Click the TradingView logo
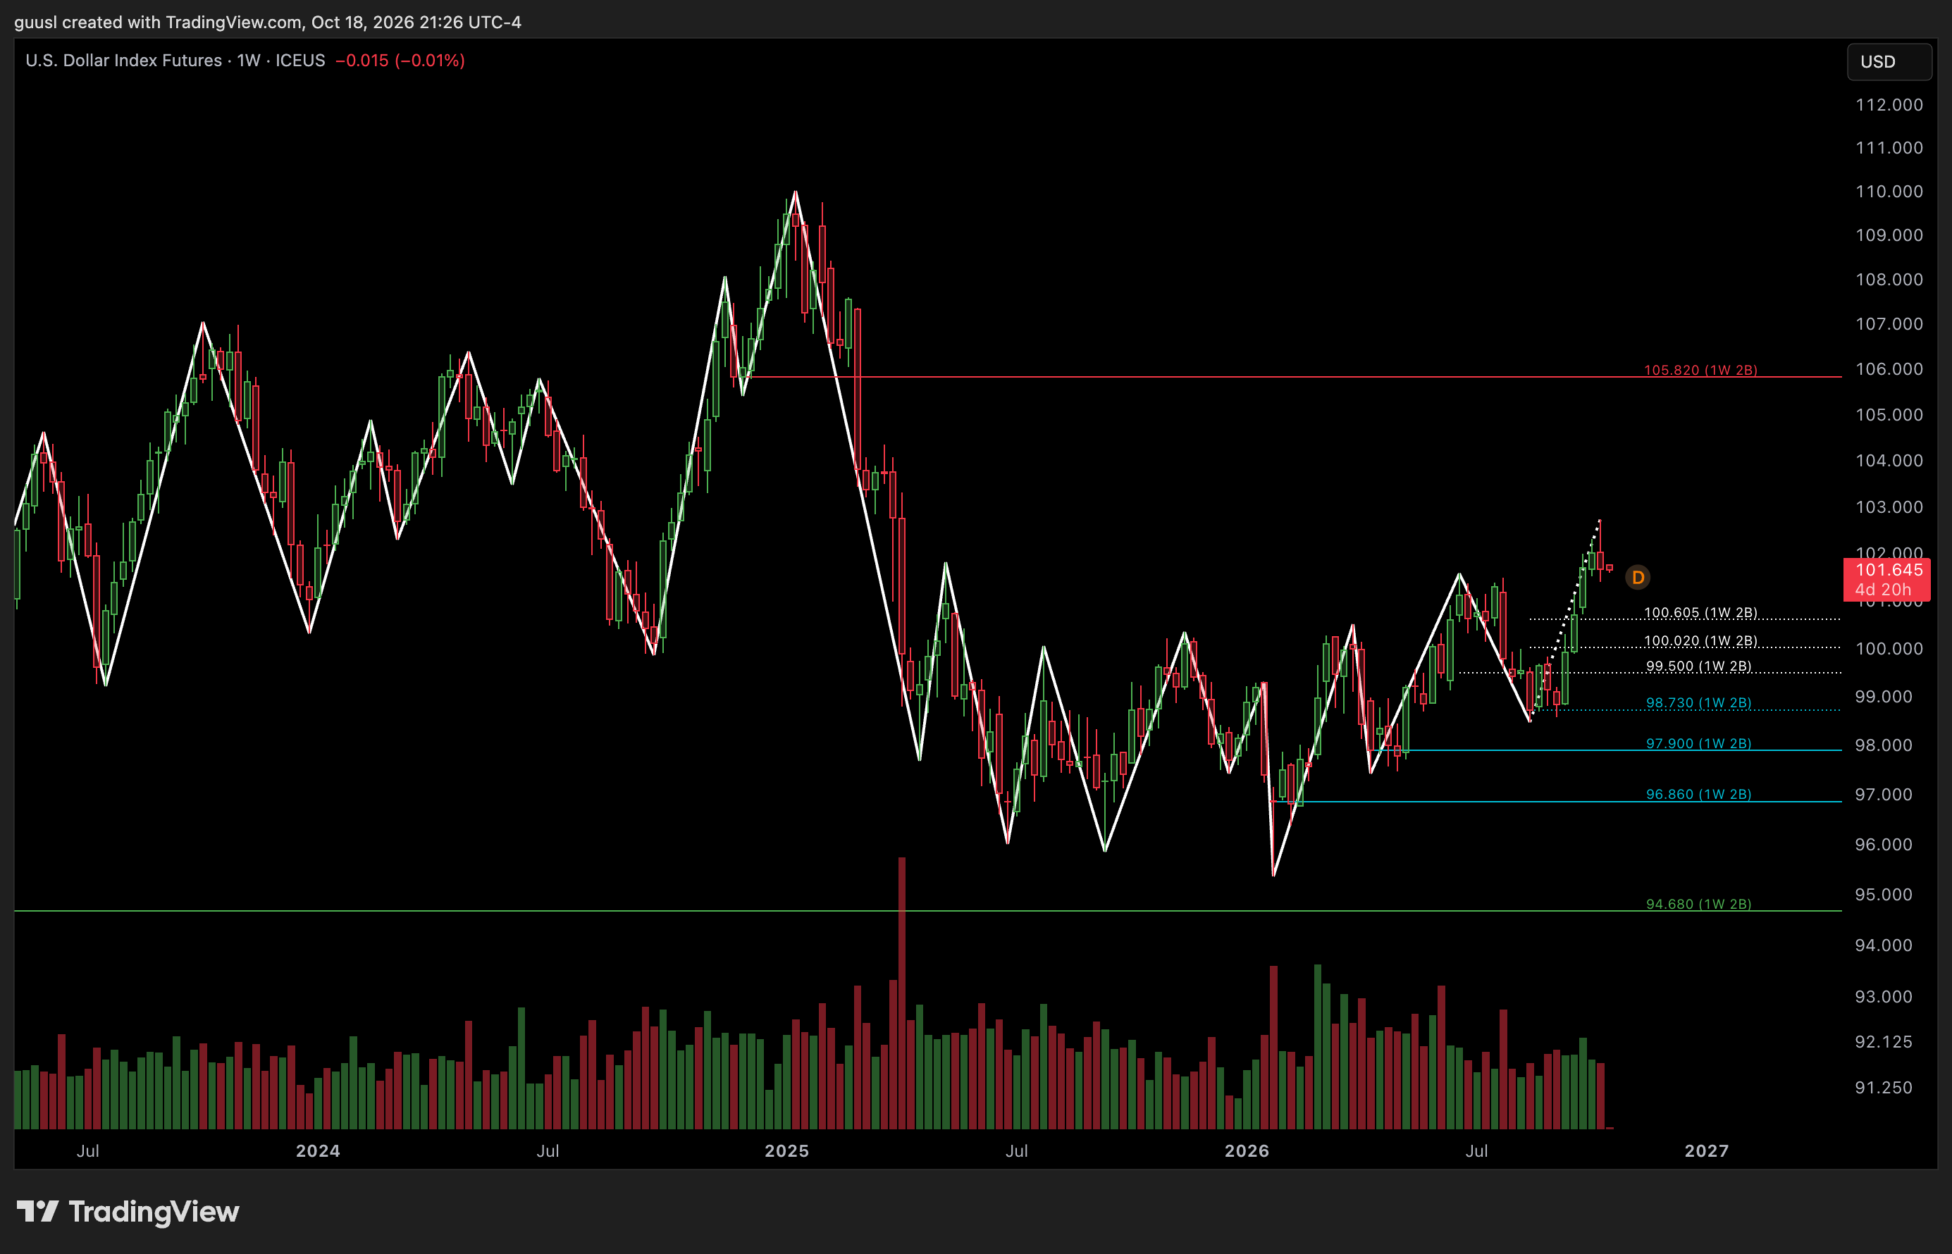This screenshot has width=1952, height=1254. [x=128, y=1212]
